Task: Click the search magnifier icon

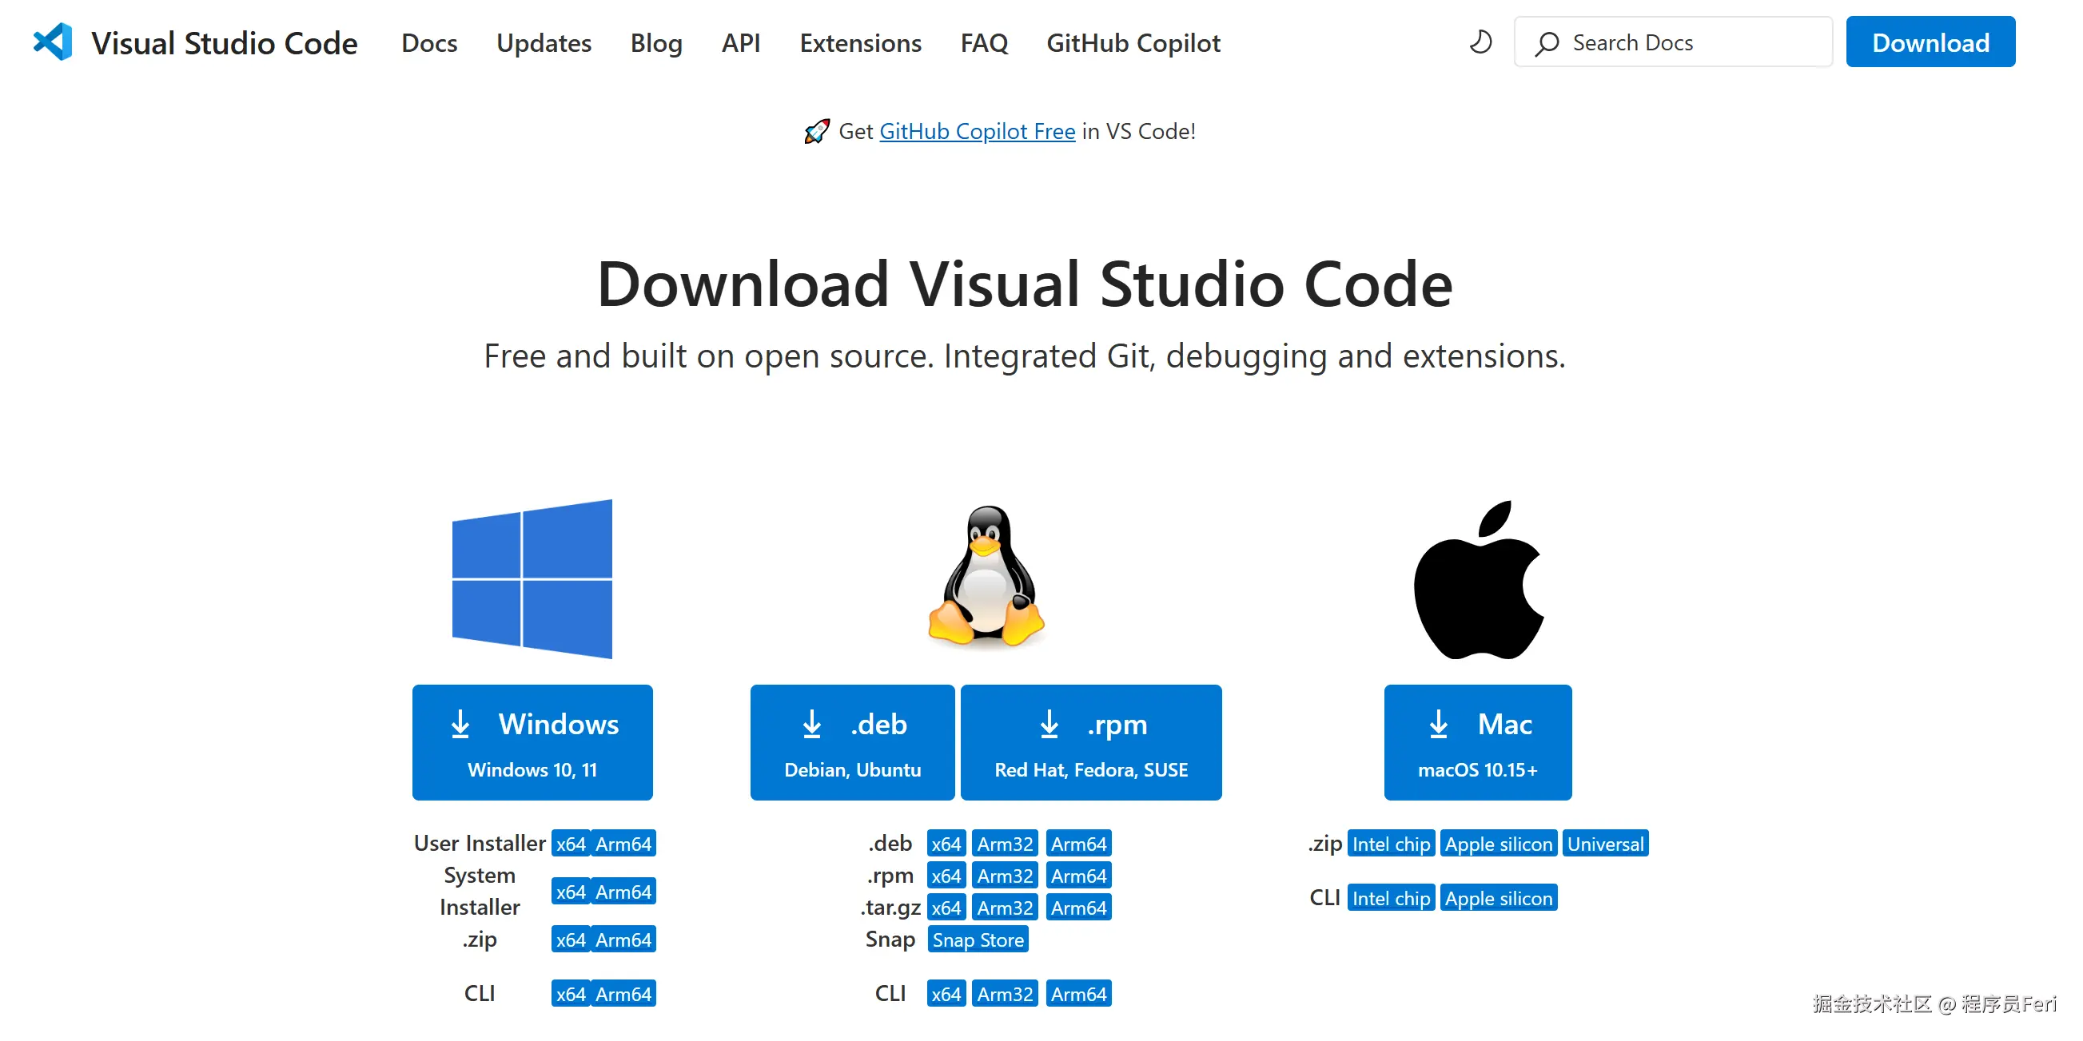Action: 1547,43
